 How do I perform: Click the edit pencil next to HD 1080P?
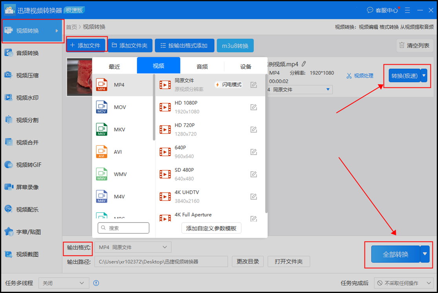[254, 107]
